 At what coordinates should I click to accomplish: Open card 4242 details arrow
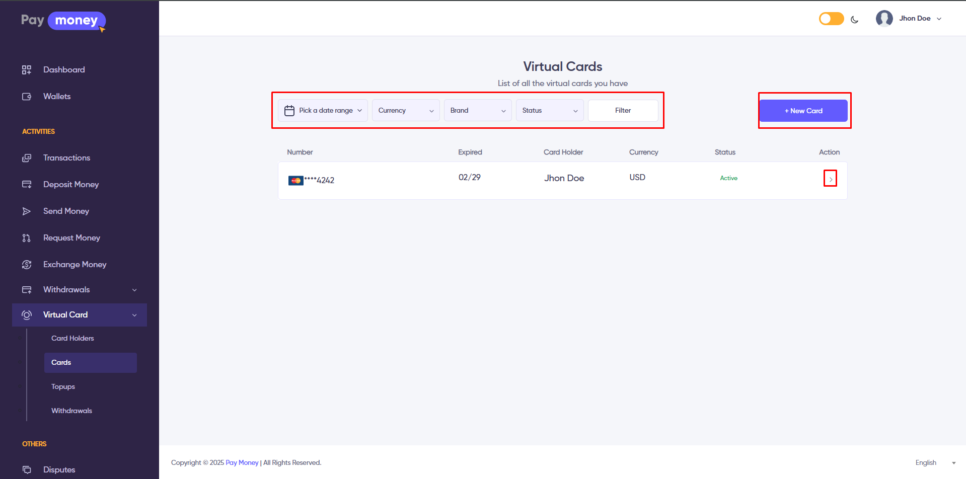pos(830,179)
